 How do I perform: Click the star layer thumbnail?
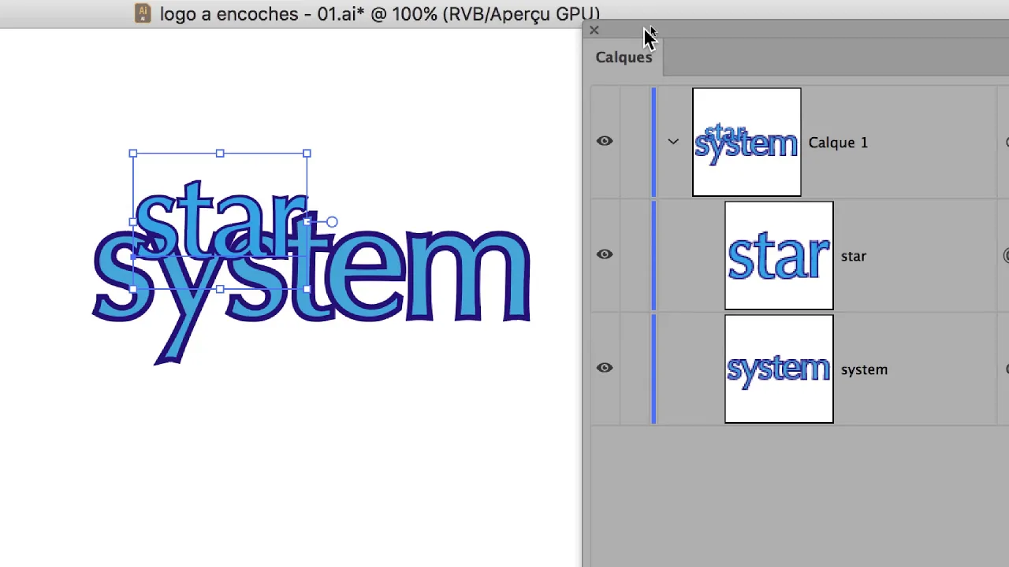(x=779, y=255)
